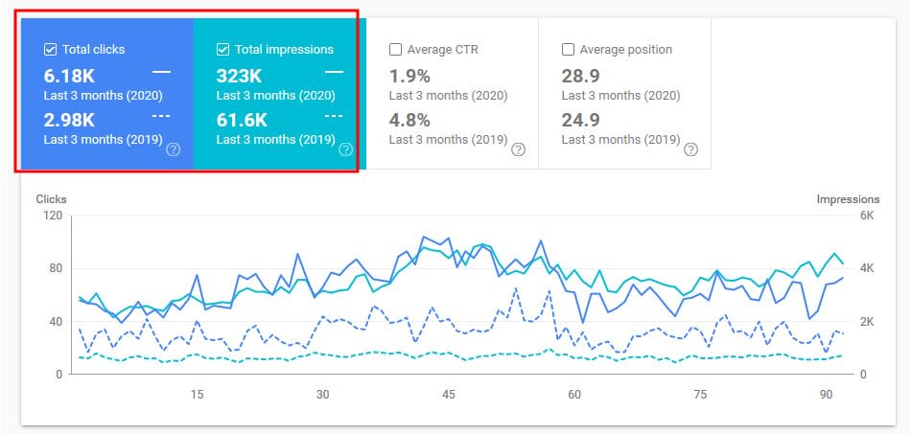Select the Average CTR metric card
Screen dimensions: 911x434
tap(452, 94)
